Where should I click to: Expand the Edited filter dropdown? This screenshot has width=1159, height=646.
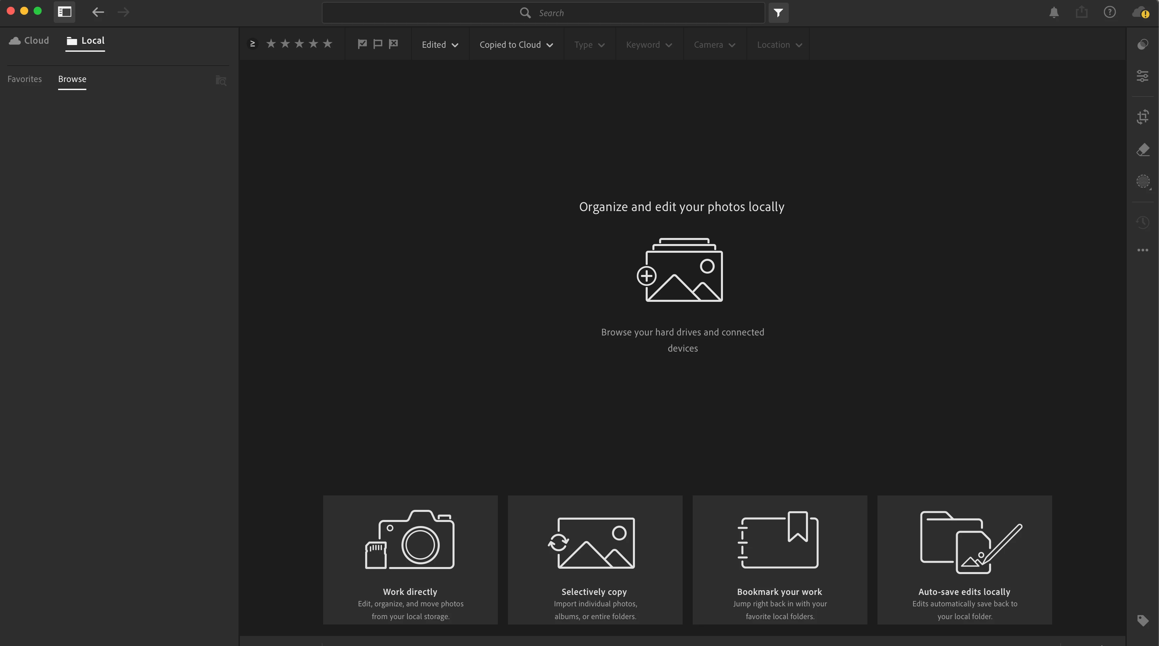pyautogui.click(x=439, y=45)
